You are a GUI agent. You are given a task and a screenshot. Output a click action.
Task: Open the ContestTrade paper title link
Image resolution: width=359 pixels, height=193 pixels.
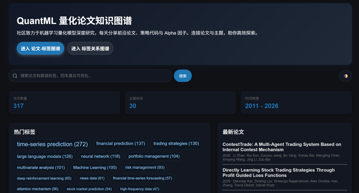click(282, 147)
